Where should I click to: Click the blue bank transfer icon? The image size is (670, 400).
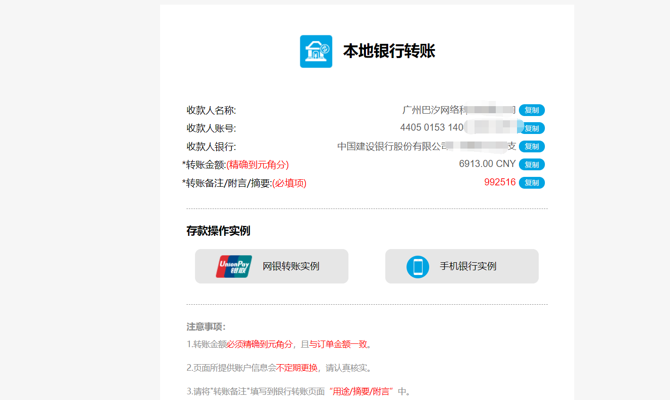(x=316, y=51)
